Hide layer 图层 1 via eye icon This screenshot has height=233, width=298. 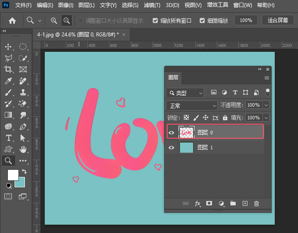(171, 147)
